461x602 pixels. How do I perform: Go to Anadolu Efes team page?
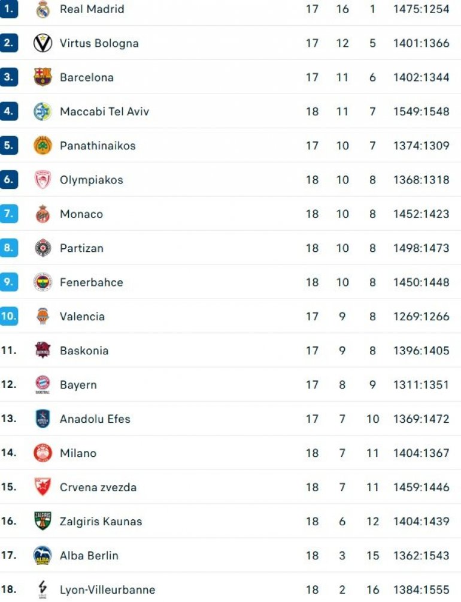tap(95, 419)
